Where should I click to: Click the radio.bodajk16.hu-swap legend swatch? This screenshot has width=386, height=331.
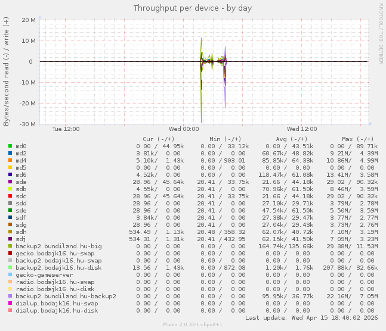10,282
